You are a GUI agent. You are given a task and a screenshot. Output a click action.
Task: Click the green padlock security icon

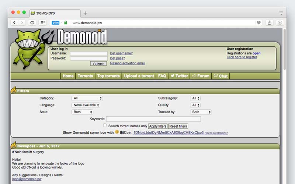(x=66, y=22)
